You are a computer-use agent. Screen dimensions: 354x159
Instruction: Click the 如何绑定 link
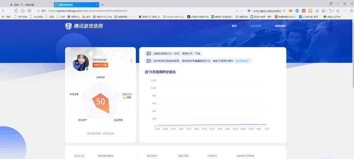click(242, 61)
